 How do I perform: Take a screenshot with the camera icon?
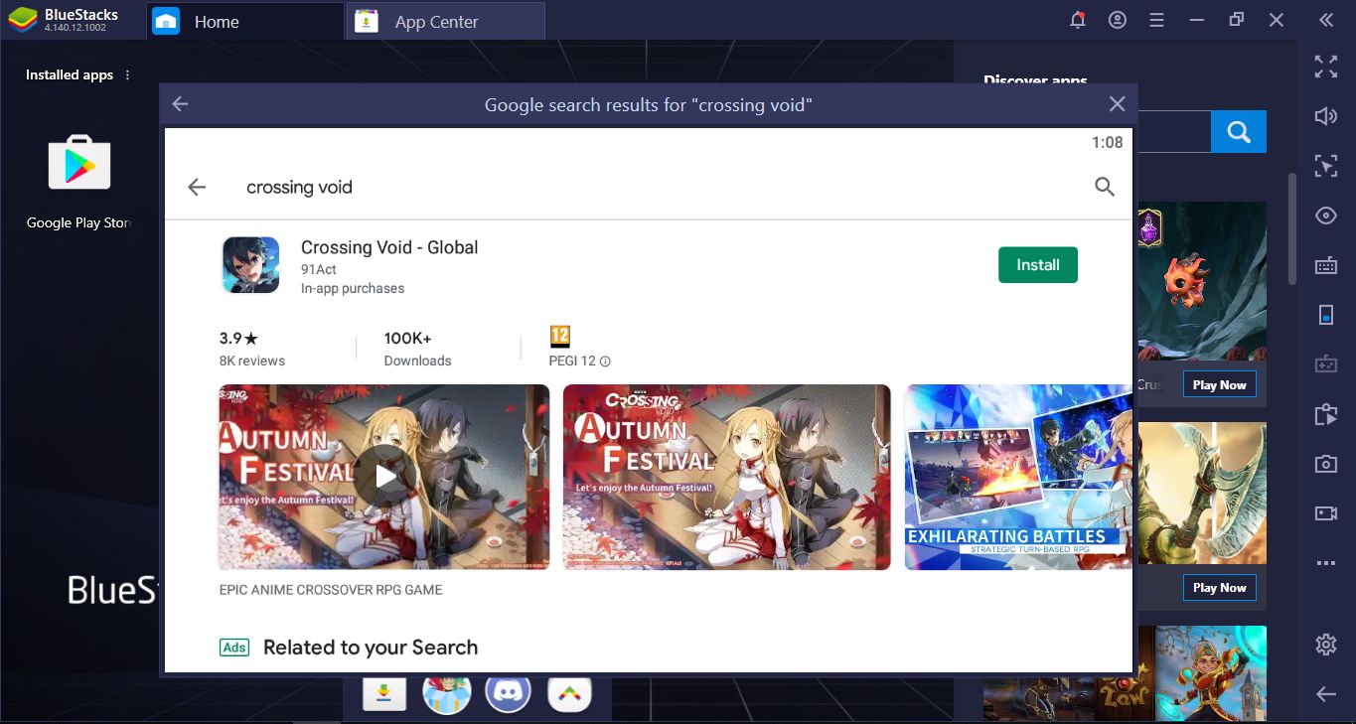pyautogui.click(x=1326, y=464)
